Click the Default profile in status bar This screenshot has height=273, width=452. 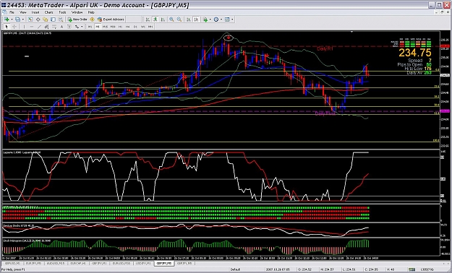coord(235,269)
